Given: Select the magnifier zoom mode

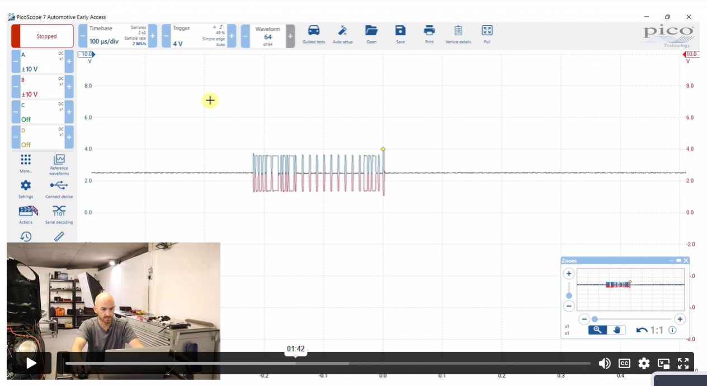Looking at the screenshot, I should 597,330.
